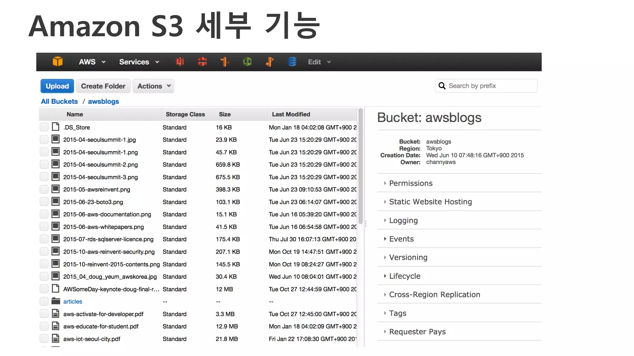Screen dimensions: 634x356
Task: Click the blue database shortcut icon
Action: (x=292, y=62)
